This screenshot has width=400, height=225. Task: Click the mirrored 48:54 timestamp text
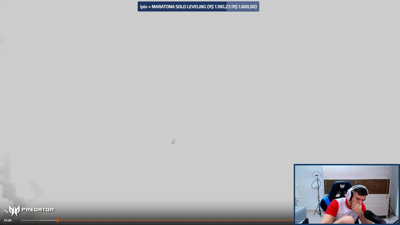[x=8, y=220]
